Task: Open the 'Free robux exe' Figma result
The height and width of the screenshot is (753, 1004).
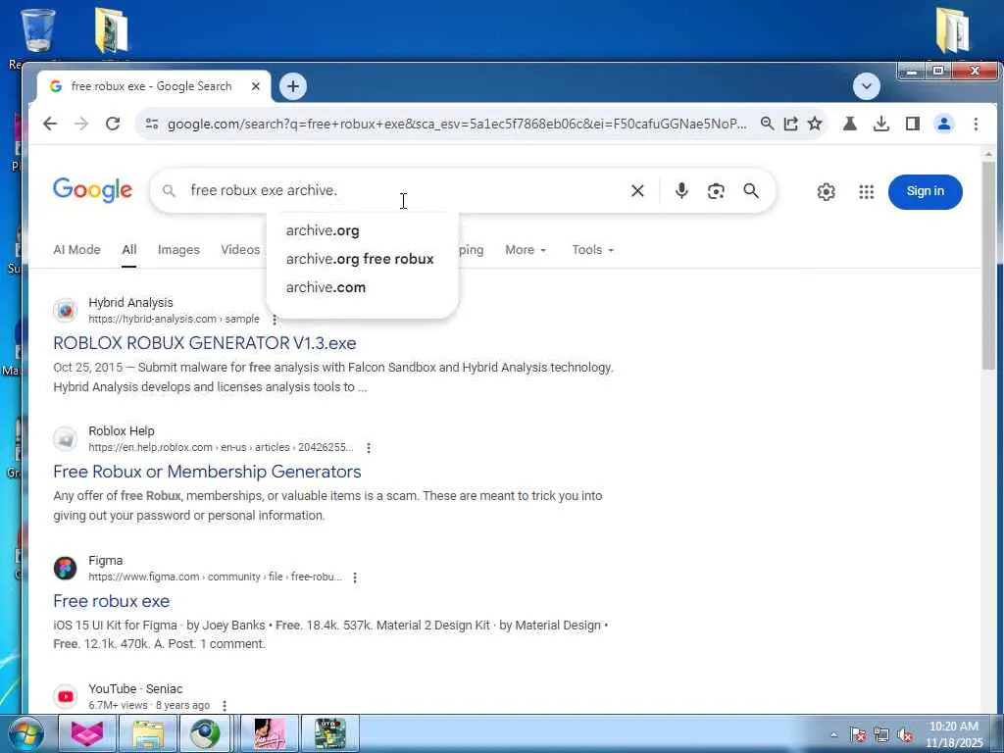Action: (112, 601)
